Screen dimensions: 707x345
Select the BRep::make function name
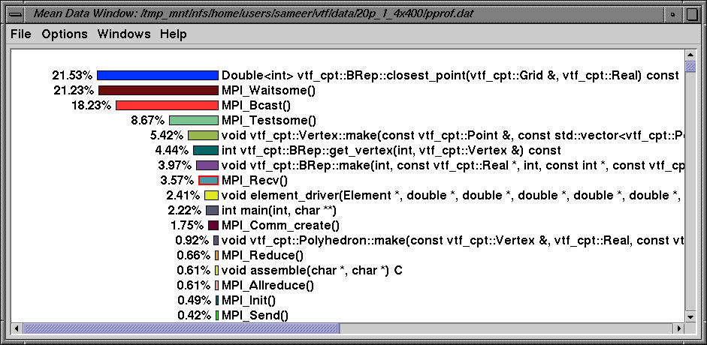pos(452,166)
